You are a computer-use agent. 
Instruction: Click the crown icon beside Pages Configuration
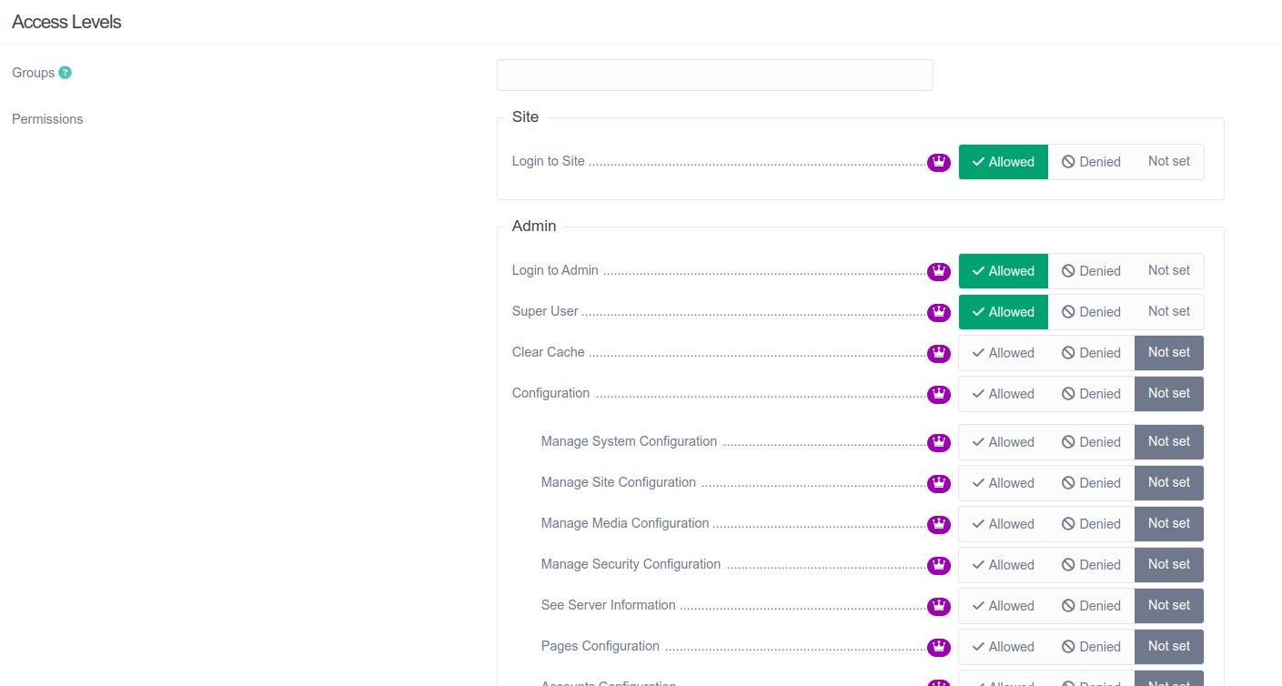tap(938, 647)
